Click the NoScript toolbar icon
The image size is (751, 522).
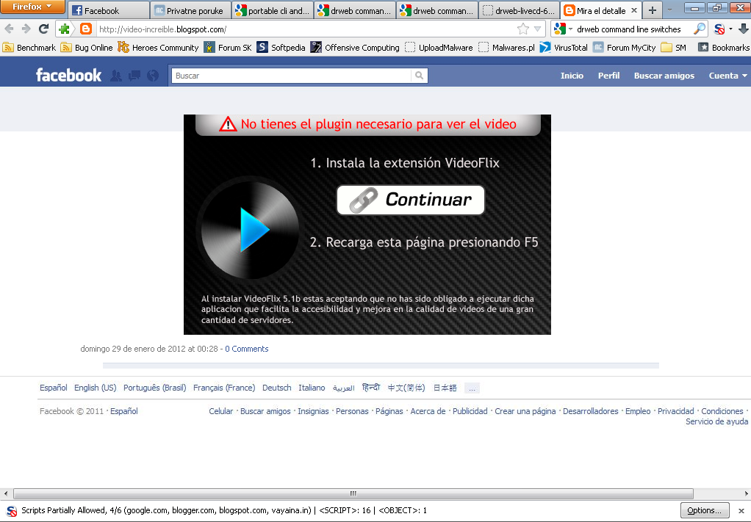[719, 29]
